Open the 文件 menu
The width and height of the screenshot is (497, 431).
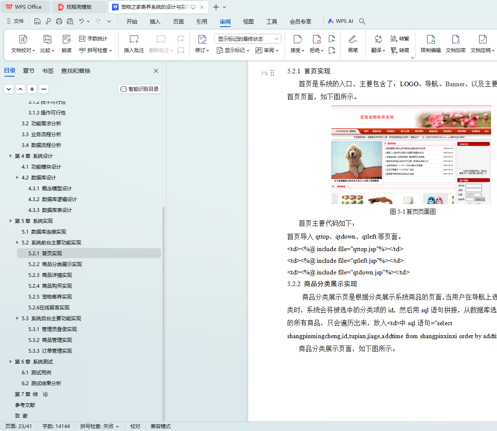[x=15, y=21]
